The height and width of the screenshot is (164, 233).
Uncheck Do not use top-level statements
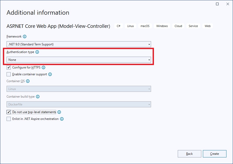tap(9, 112)
